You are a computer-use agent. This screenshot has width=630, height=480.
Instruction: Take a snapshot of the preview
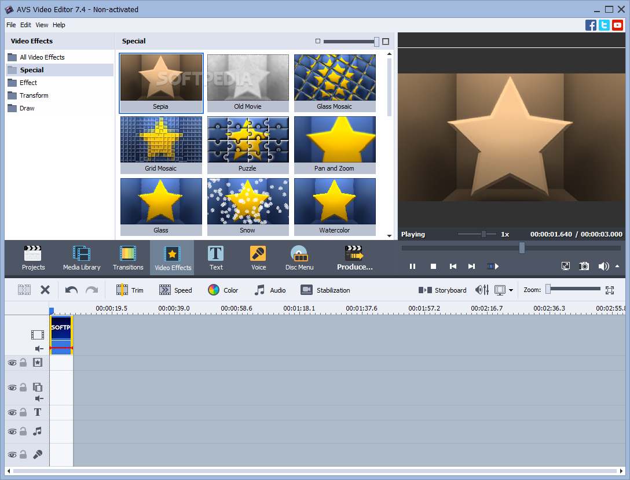click(584, 266)
